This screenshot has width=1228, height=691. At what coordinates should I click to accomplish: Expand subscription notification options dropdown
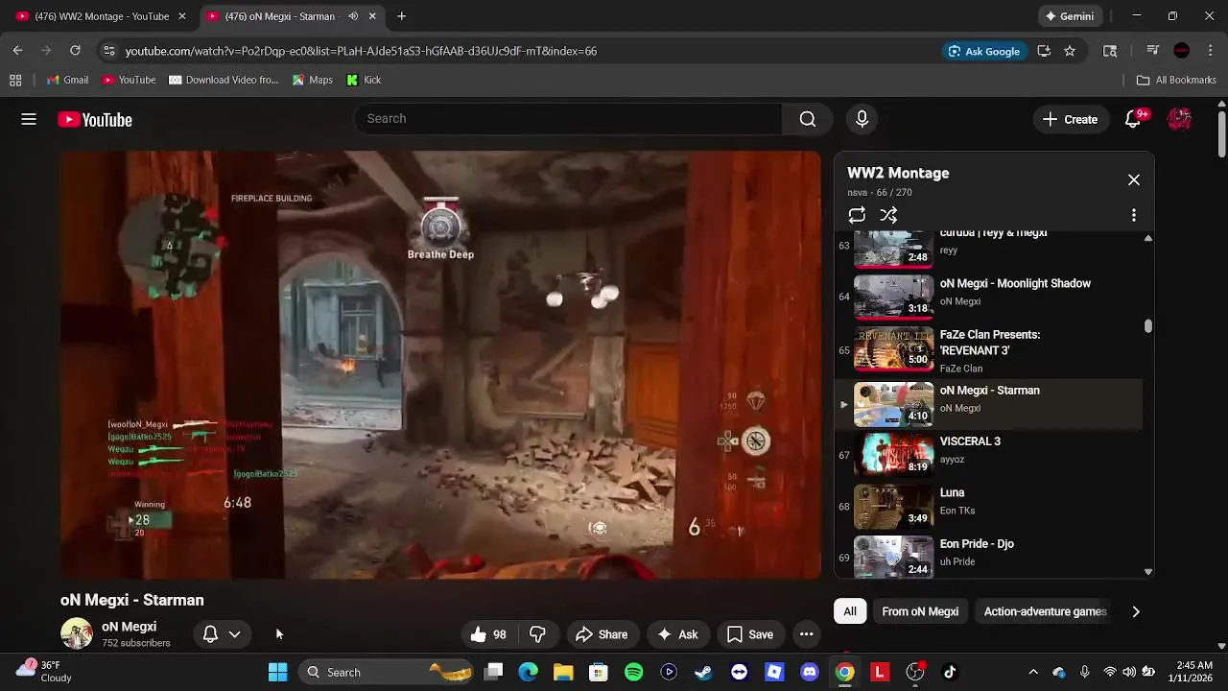tap(234, 634)
